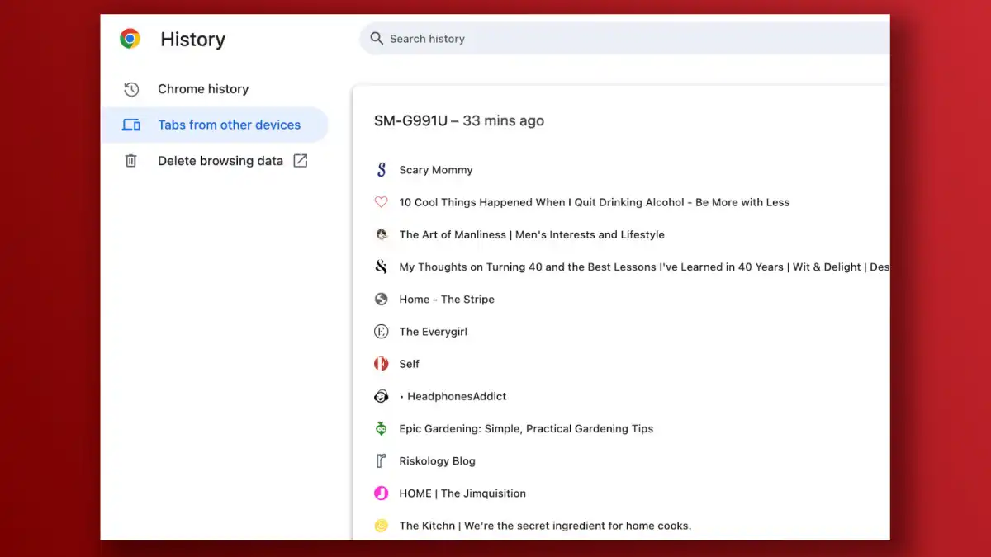Open the Chrome history section
This screenshot has width=991, height=557.
click(203, 89)
